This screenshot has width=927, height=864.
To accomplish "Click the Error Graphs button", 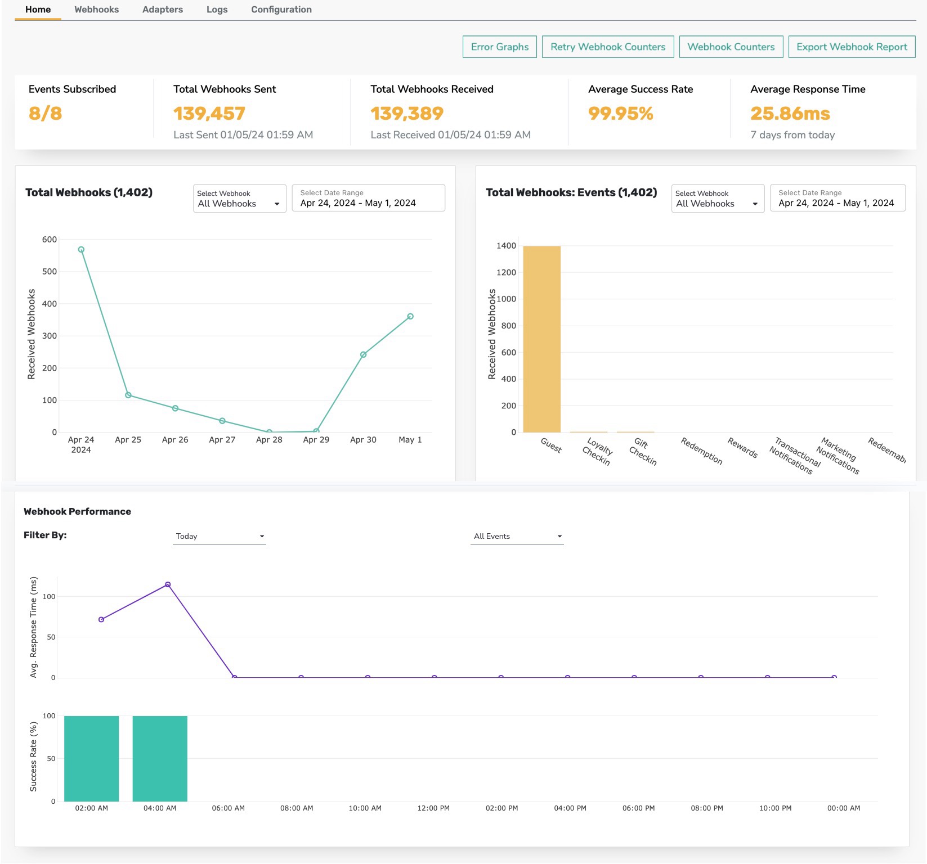I will point(500,47).
